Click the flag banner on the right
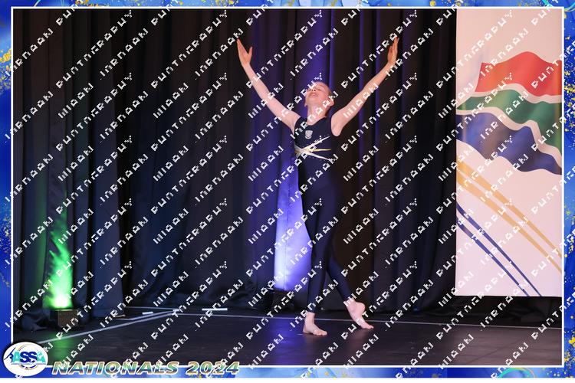Image resolution: width=575 pixels, height=383 pixels. click(x=508, y=153)
